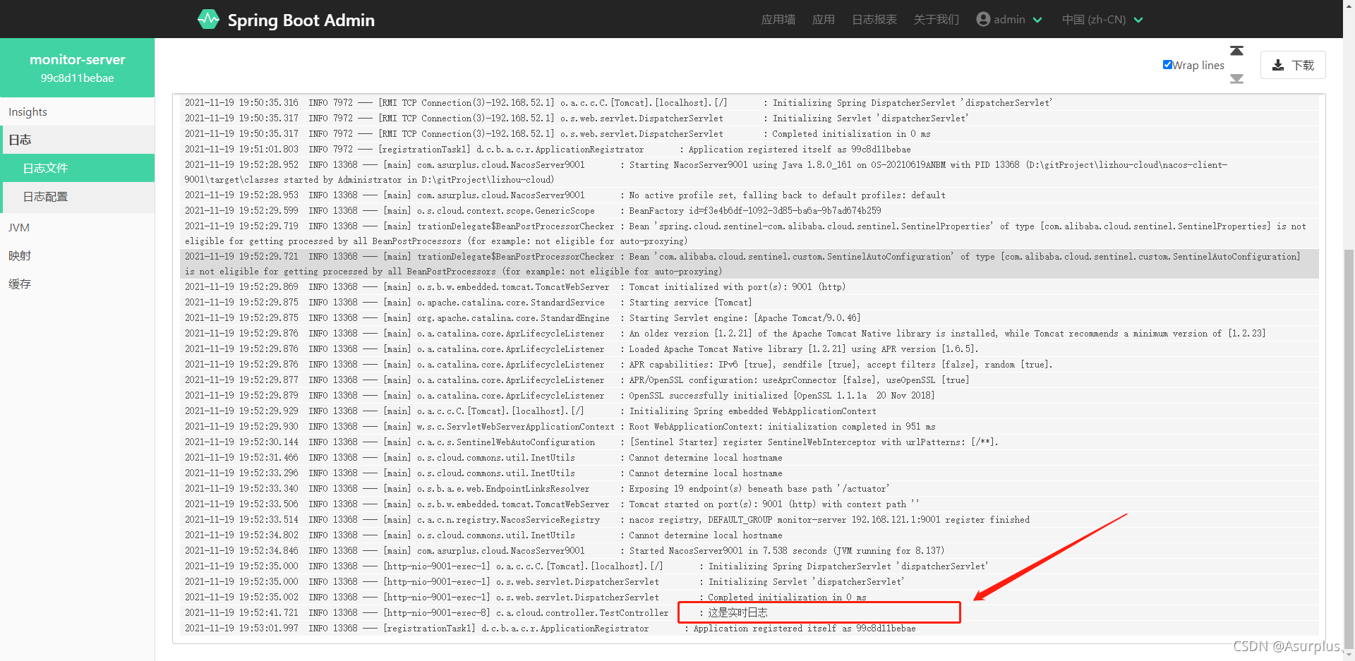Open the 映射 sidebar section
The image size is (1355, 661).
[78, 255]
